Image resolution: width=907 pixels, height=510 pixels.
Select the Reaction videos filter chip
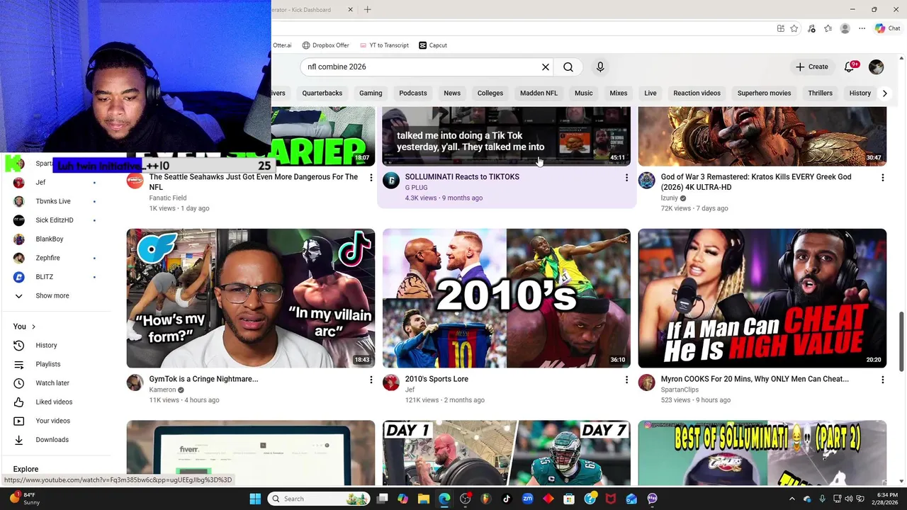697,93
